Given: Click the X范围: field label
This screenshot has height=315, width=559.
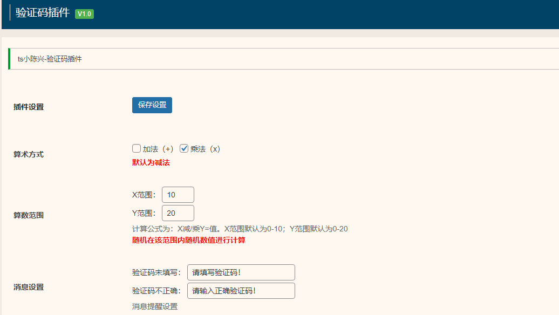Looking at the screenshot, I should coord(144,195).
